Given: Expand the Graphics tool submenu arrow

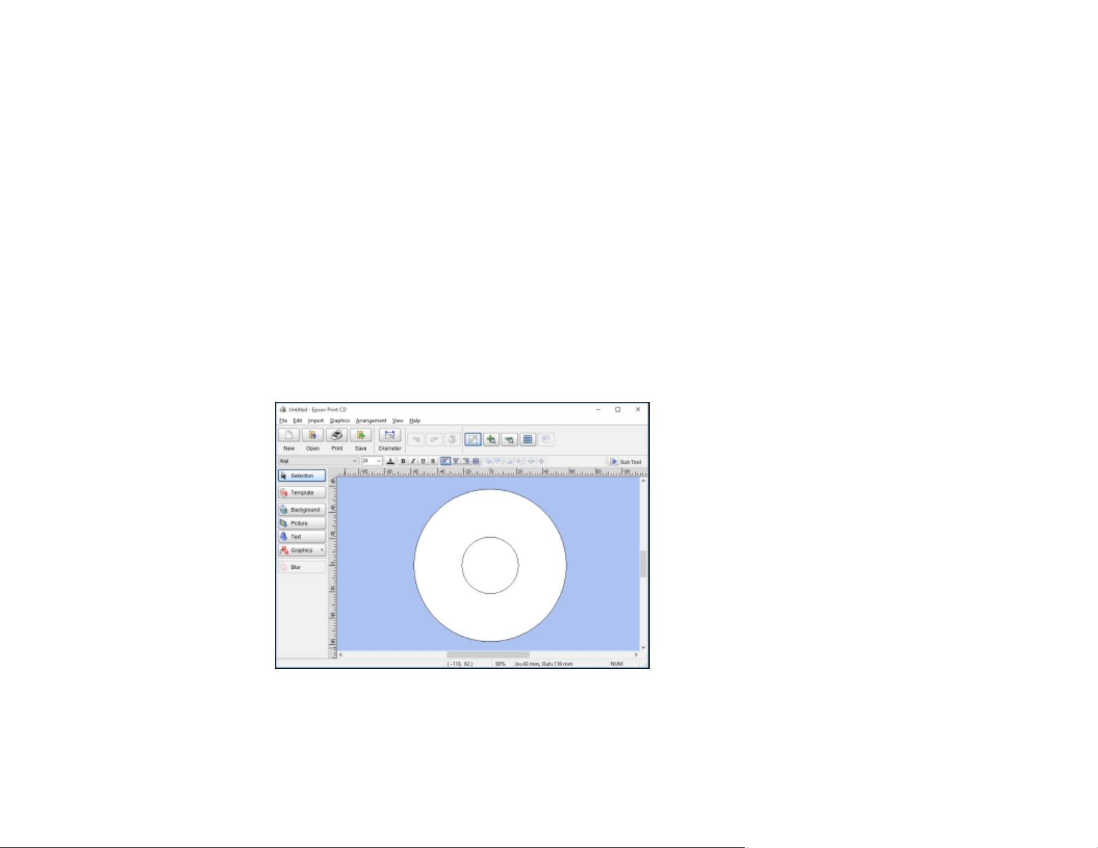Looking at the screenshot, I should (322, 550).
